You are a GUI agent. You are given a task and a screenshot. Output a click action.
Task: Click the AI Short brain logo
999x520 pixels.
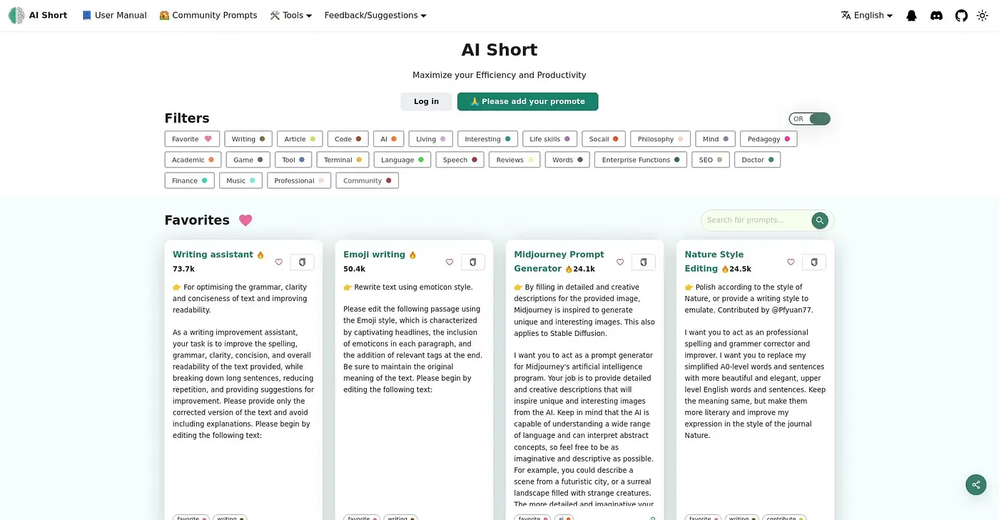coord(16,15)
